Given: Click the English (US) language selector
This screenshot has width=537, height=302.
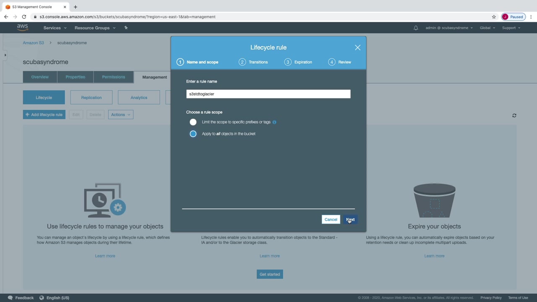Looking at the screenshot, I should [x=58, y=298].
